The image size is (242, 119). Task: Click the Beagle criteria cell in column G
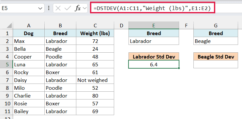point(216,41)
